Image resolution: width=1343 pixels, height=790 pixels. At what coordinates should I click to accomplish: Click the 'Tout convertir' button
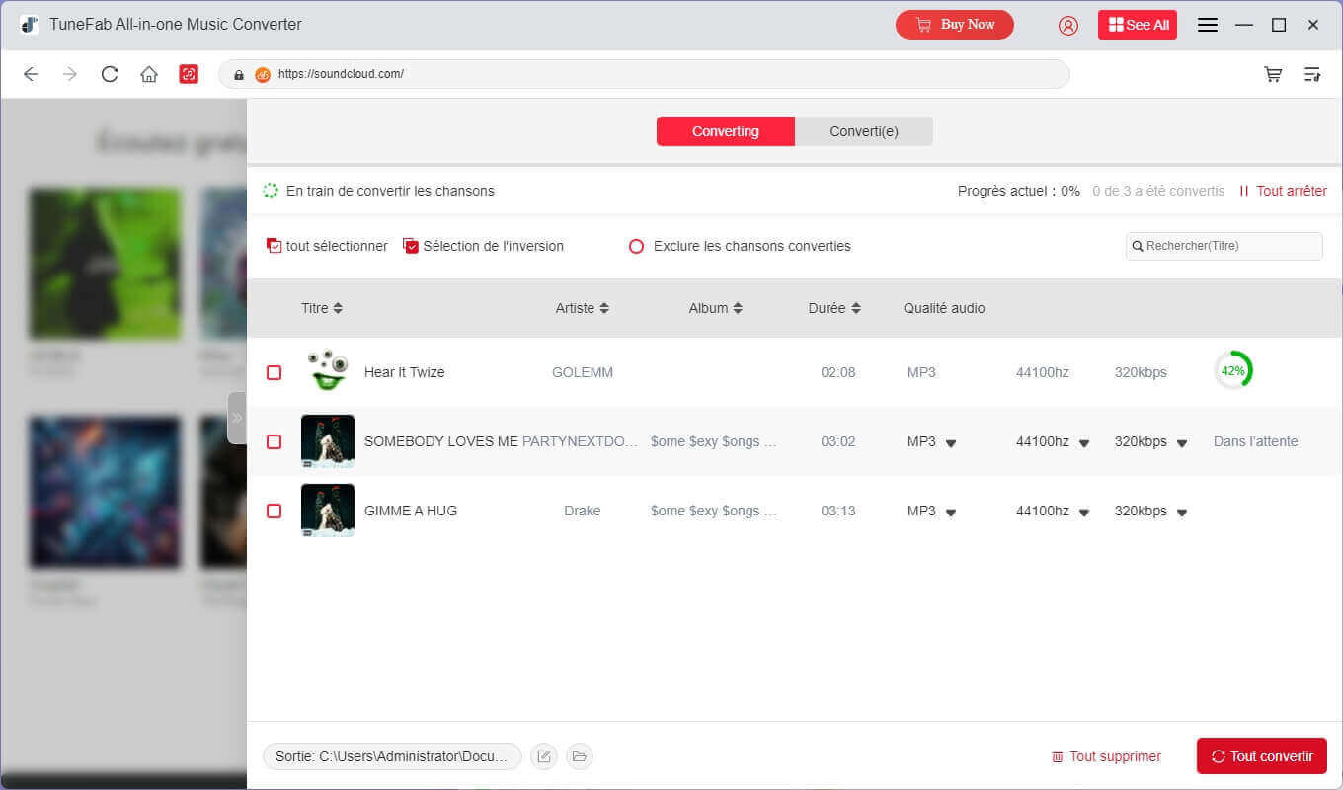(x=1262, y=756)
